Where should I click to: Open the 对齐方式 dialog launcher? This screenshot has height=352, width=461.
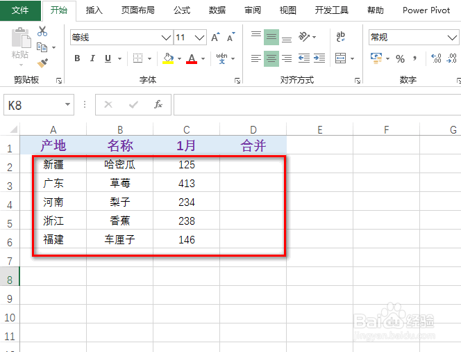tap(358, 81)
